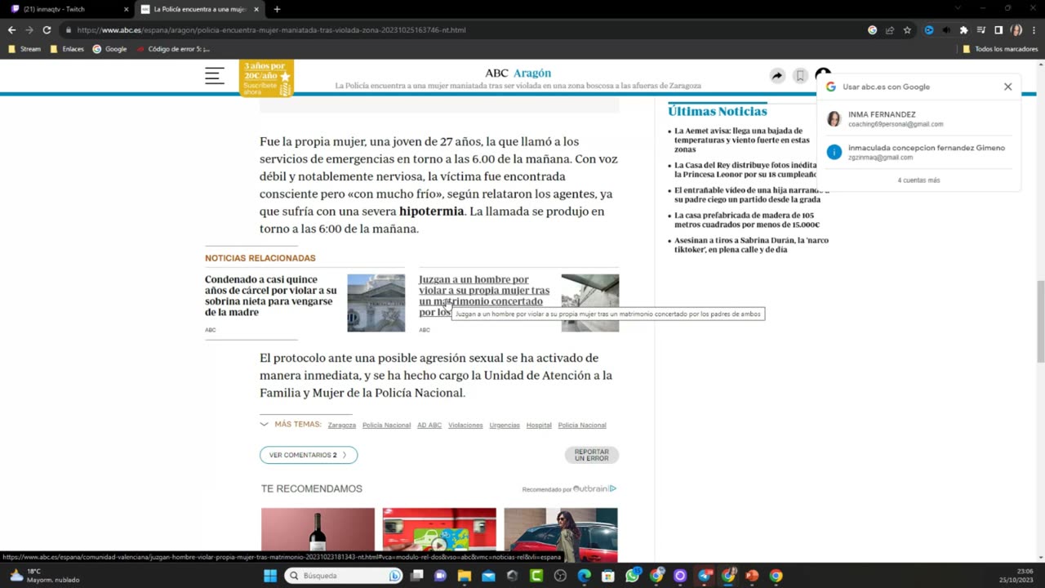Click the thumbnail for 'Condenado a casi quince años'
This screenshot has height=588, width=1045.
(376, 303)
